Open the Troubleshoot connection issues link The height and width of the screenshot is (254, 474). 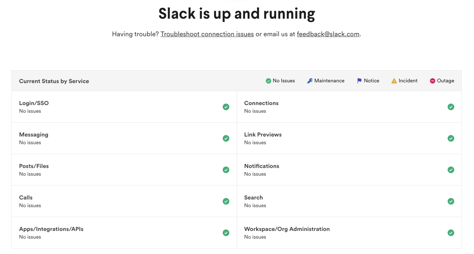(207, 34)
